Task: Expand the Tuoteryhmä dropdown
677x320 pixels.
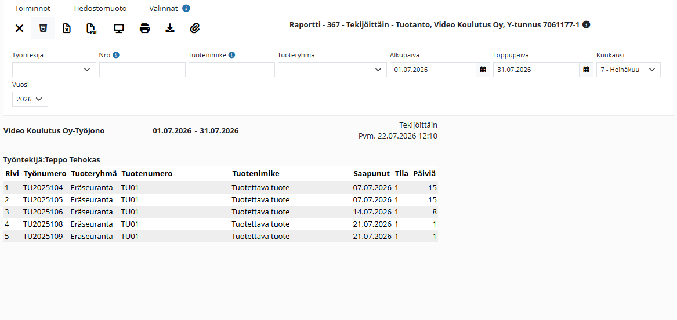Action: point(332,70)
